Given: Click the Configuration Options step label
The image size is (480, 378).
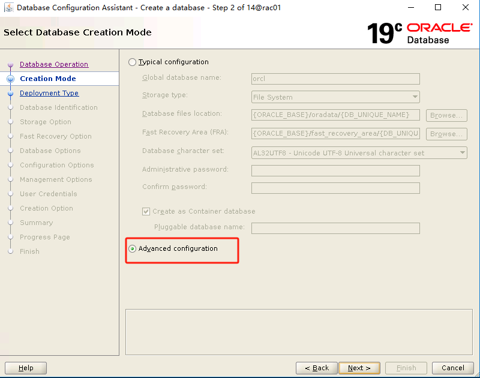Looking at the screenshot, I should pos(57,165).
